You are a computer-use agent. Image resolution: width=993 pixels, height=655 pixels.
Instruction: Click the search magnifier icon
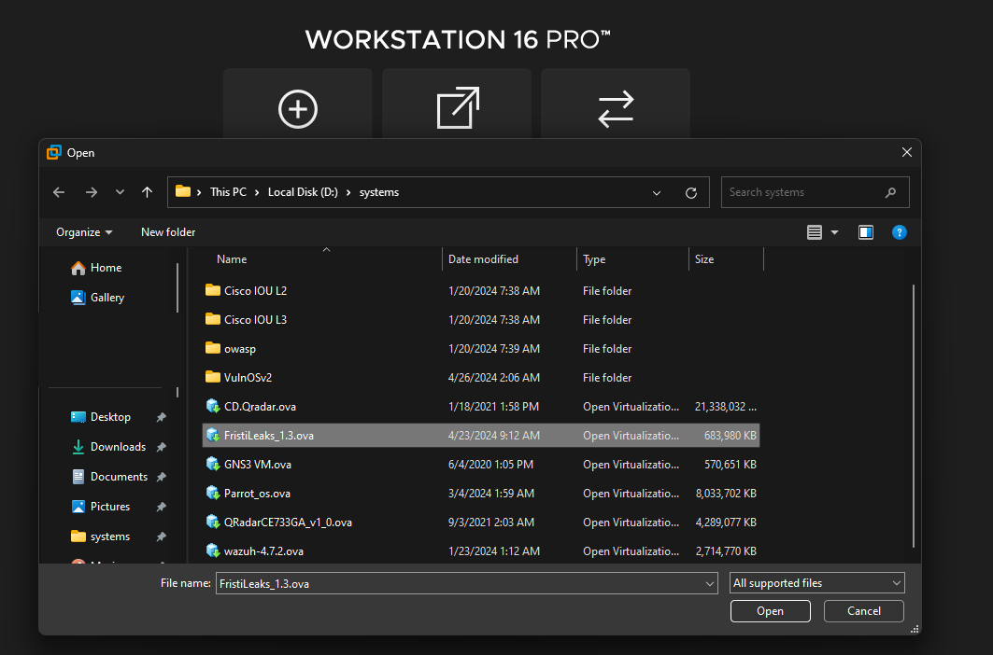[890, 192]
